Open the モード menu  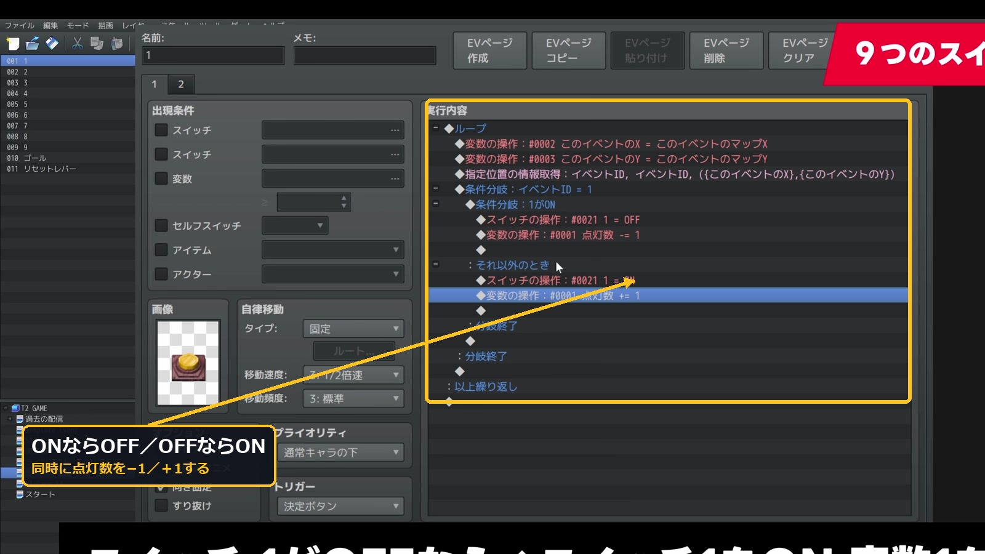click(78, 25)
